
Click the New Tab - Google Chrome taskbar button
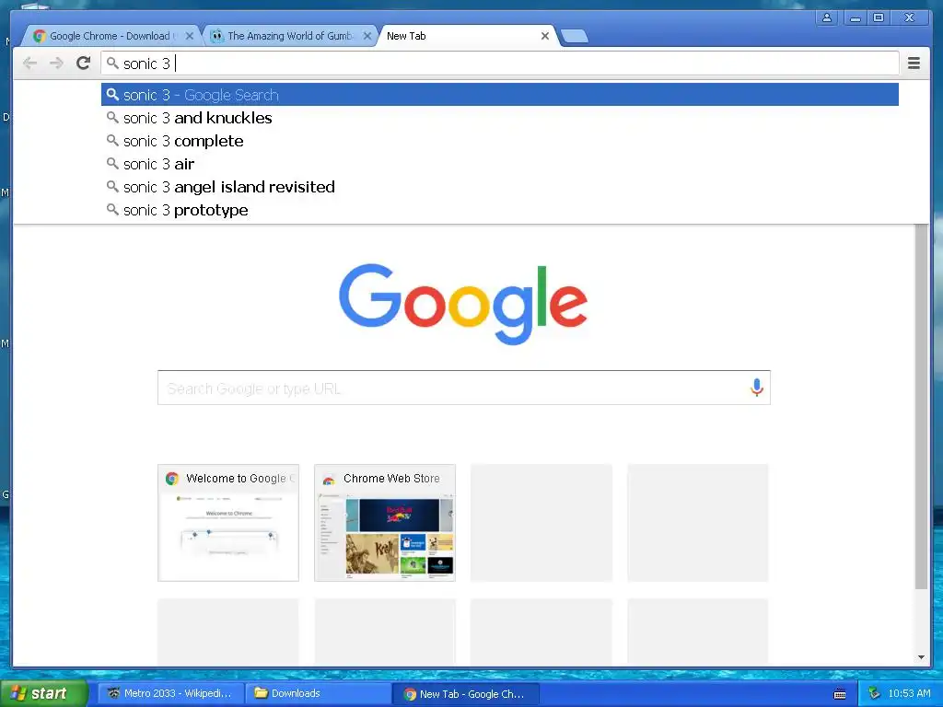coord(466,694)
